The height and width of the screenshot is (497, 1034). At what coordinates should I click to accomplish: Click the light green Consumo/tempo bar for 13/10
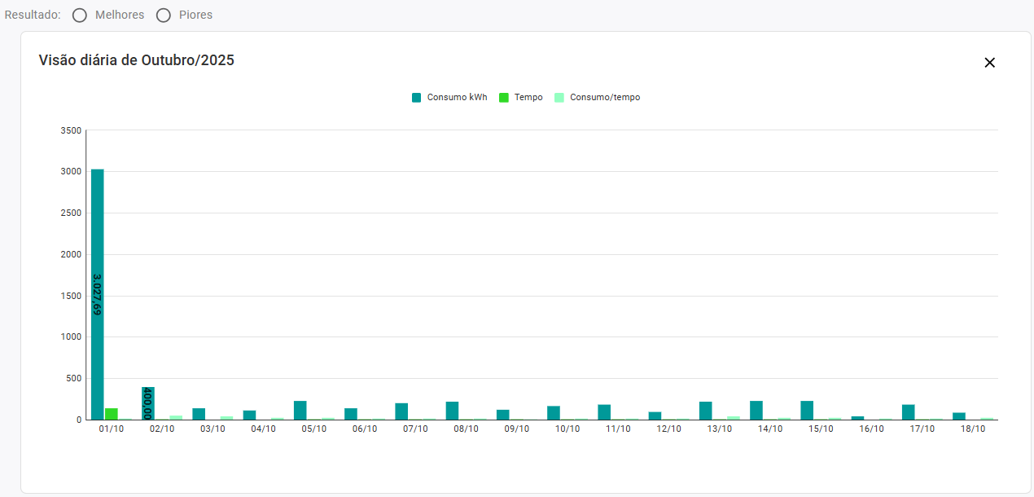click(734, 418)
